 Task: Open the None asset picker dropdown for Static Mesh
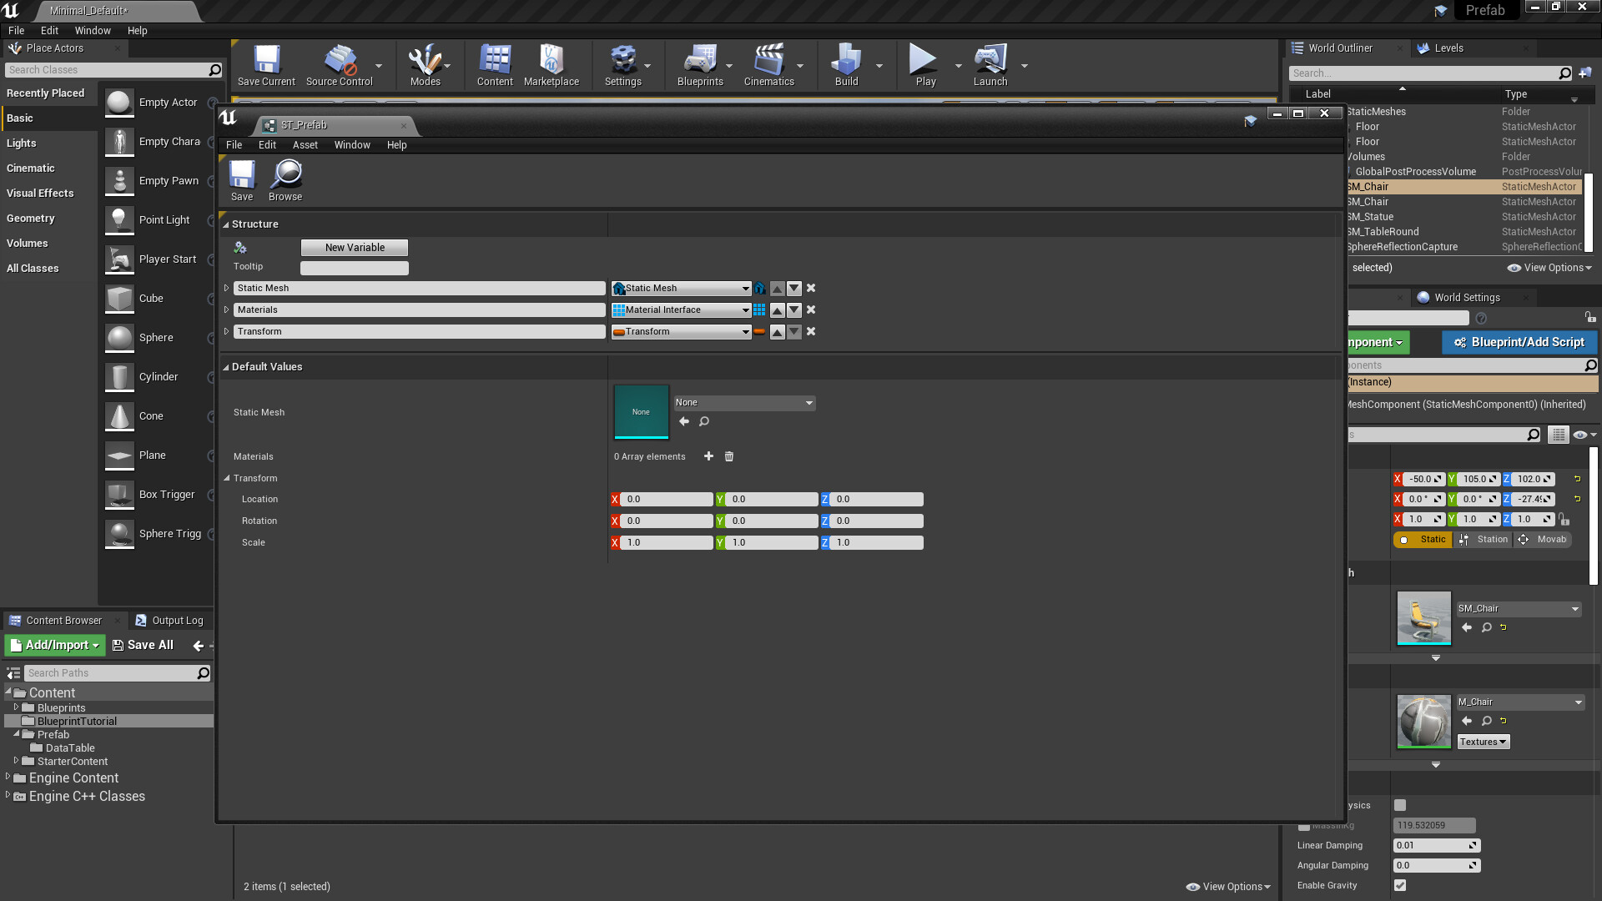tap(743, 402)
